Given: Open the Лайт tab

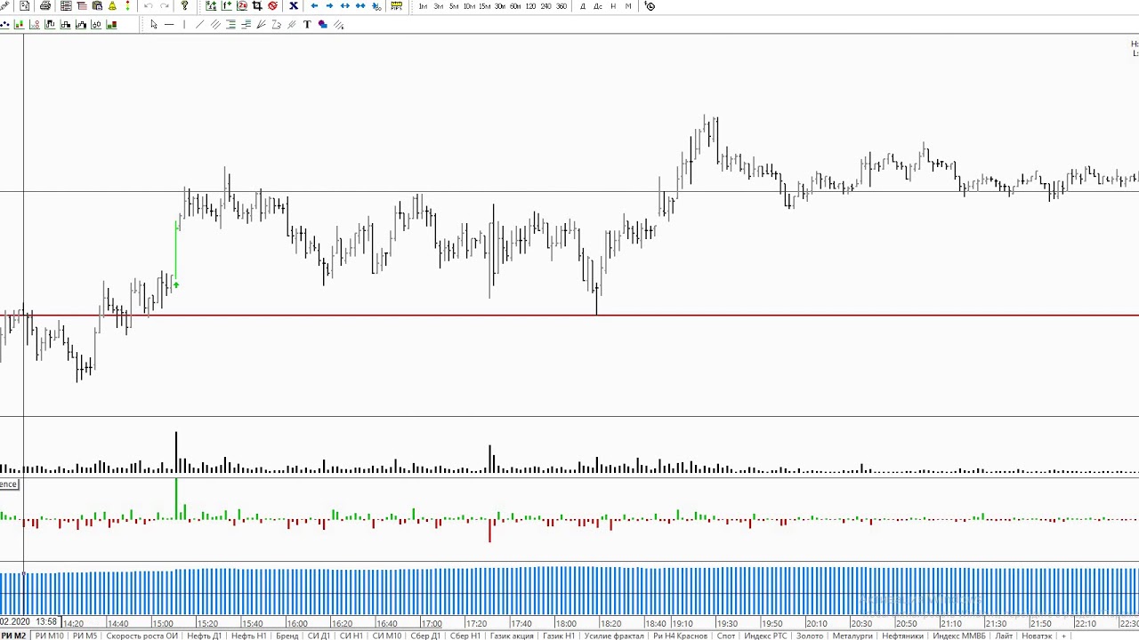Looking at the screenshot, I should pyautogui.click(x=1004, y=636).
